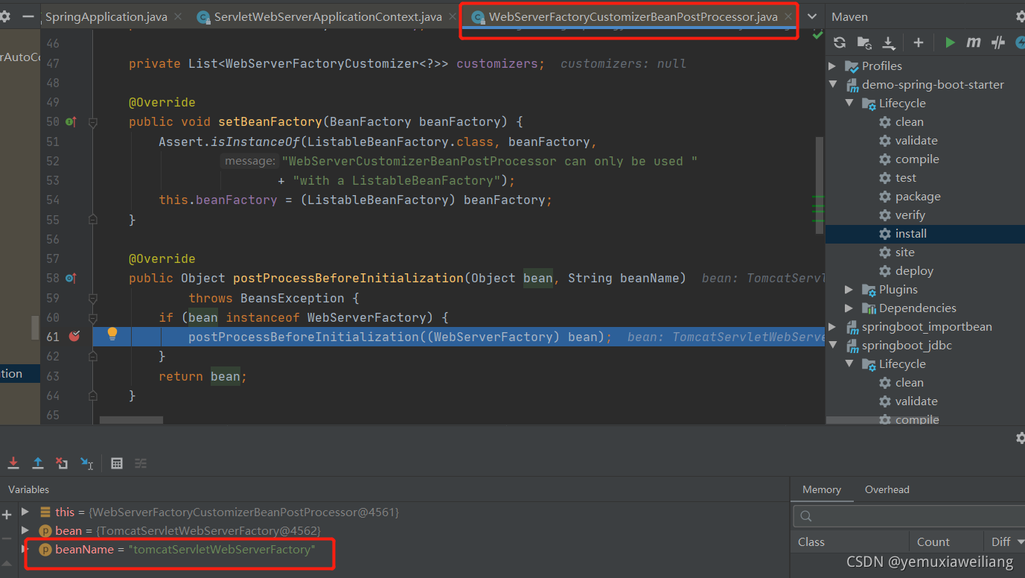Open Evaluate Expression calculator icon
Viewport: 1025px width, 578px height.
[x=117, y=463]
